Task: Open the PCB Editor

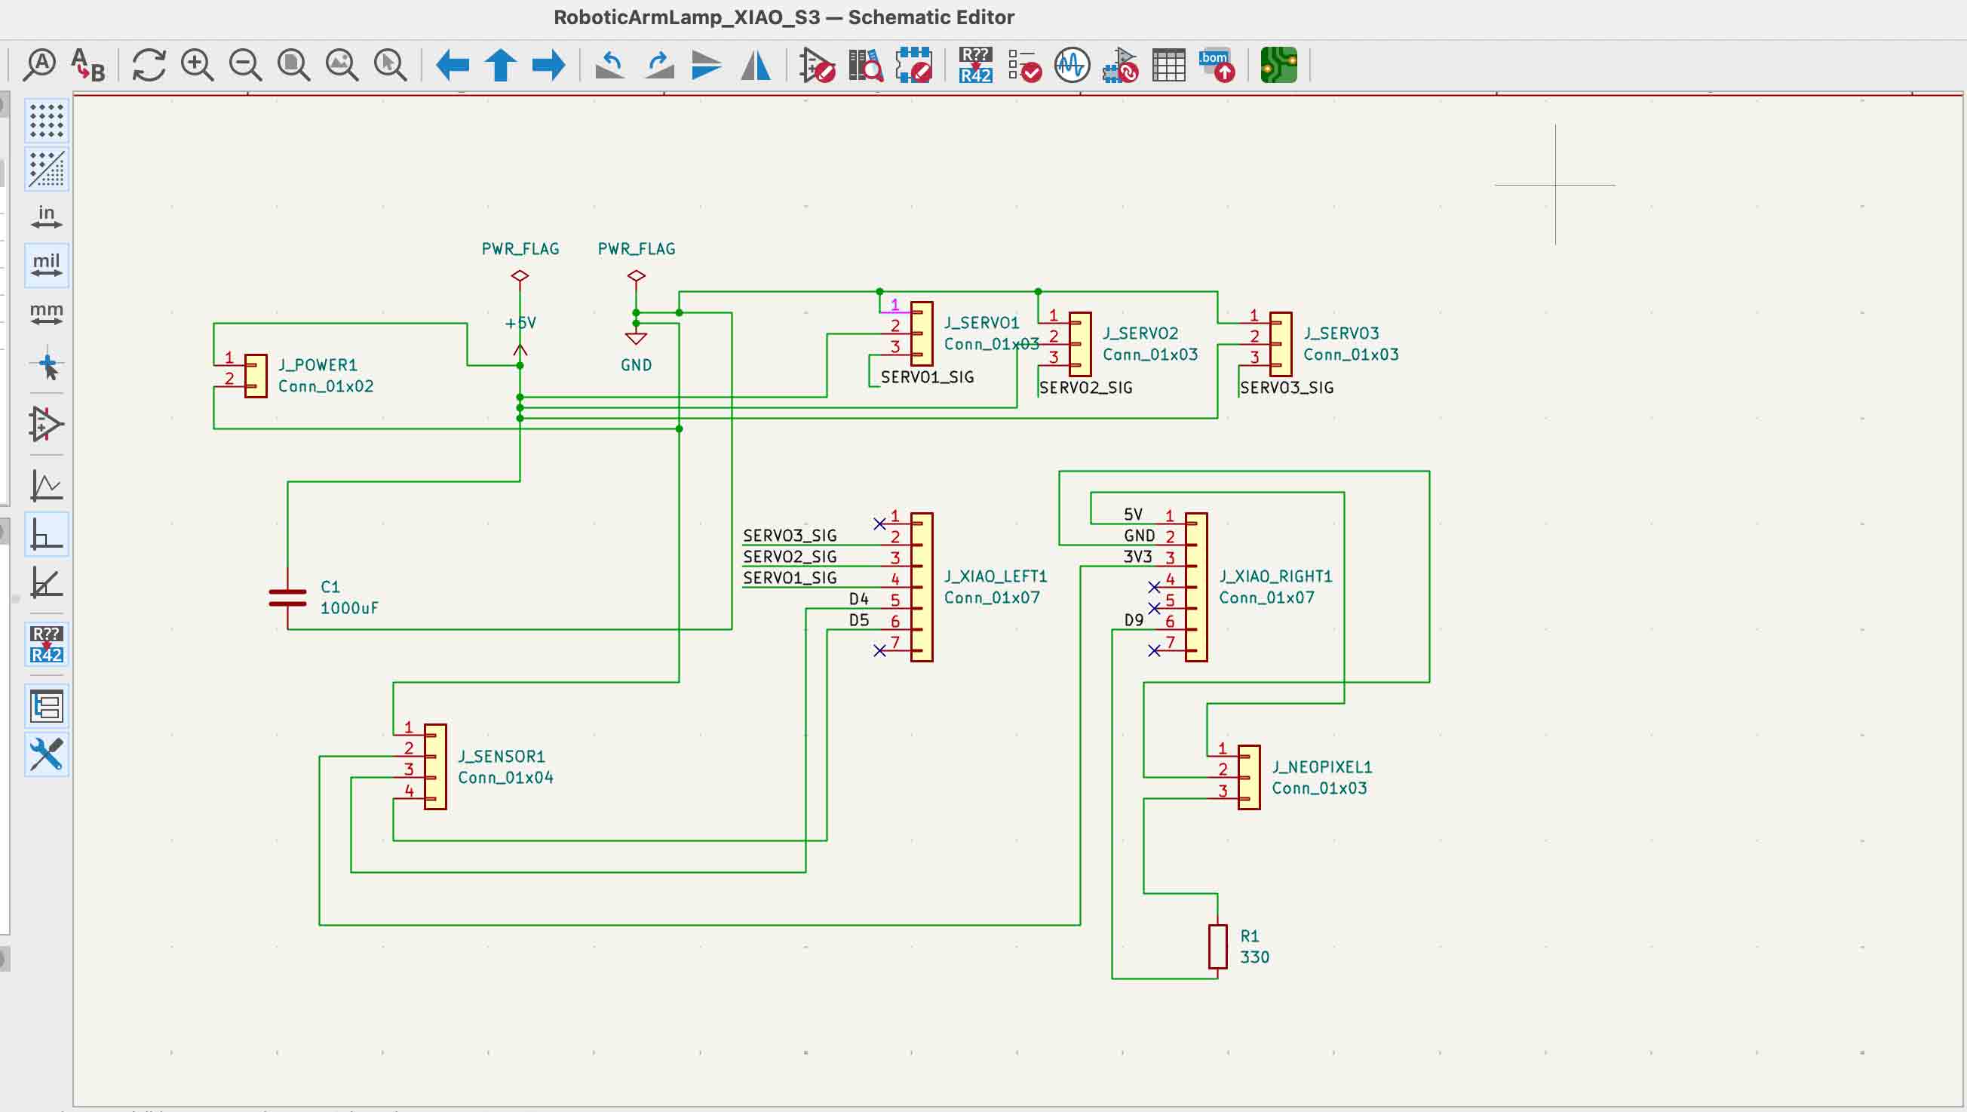Action: click(x=1278, y=66)
